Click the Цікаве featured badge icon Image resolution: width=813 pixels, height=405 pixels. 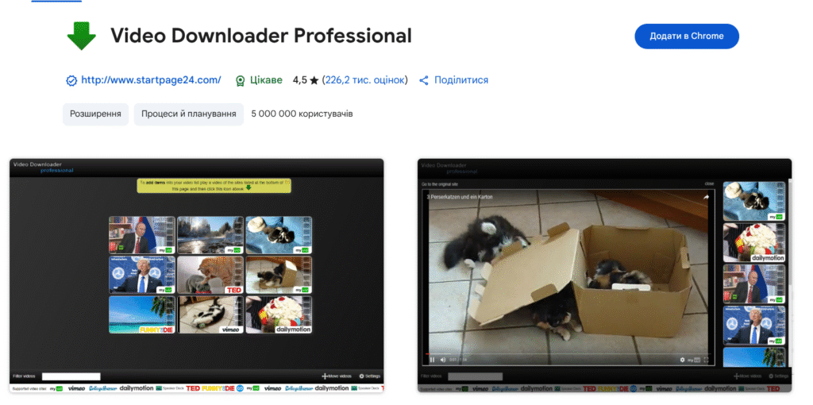click(x=240, y=80)
